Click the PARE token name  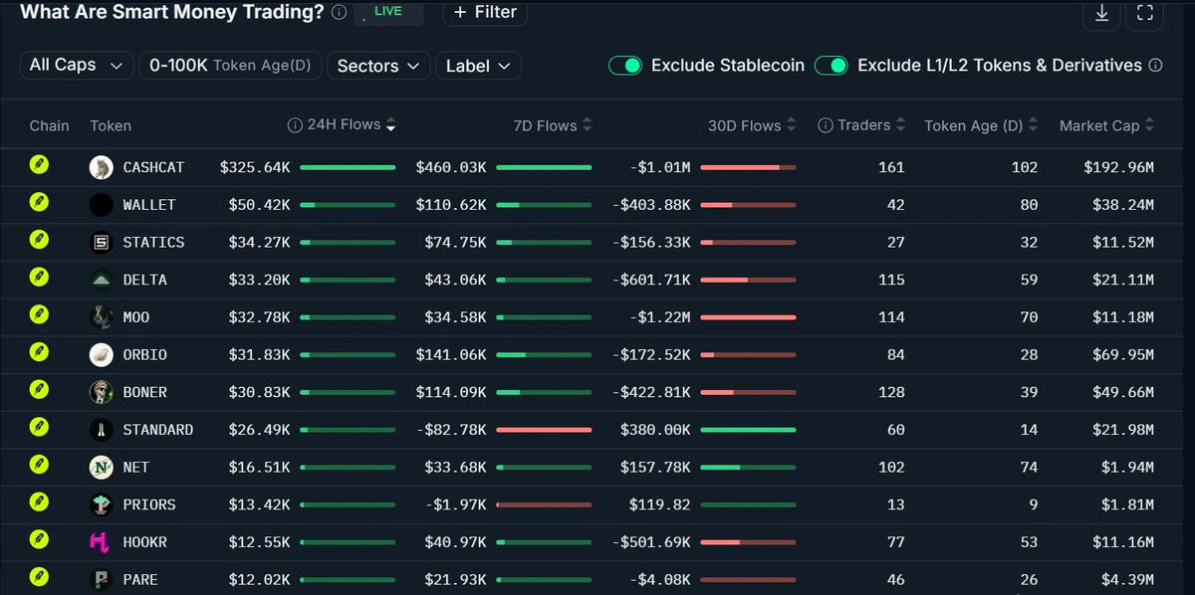click(140, 579)
